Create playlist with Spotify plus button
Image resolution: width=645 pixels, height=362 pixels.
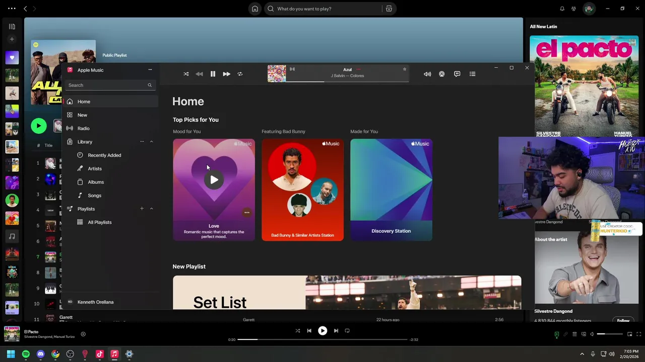click(x=12, y=39)
